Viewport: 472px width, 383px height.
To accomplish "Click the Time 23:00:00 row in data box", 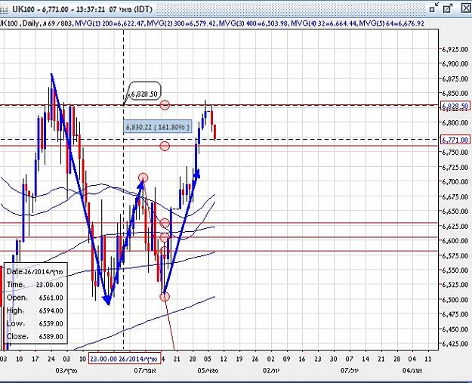I will (35, 285).
